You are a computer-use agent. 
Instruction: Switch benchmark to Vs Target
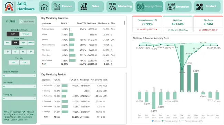(x=26, y=34)
